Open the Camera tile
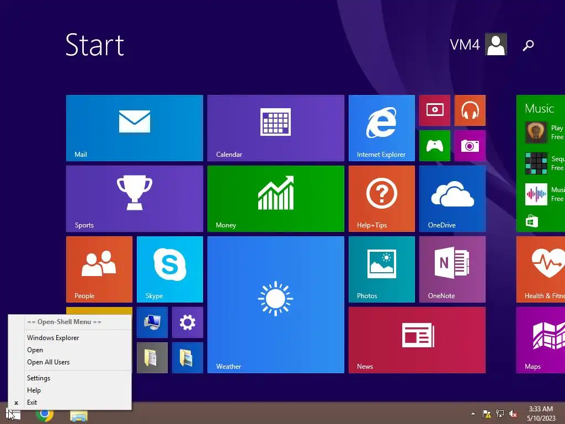This screenshot has width=565, height=424. tap(470, 146)
